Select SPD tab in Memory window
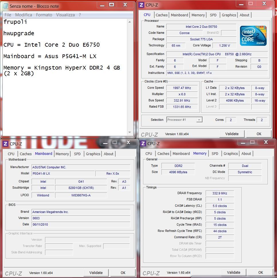This screenshot has height=278, width=277. pyautogui.click(x=215, y=153)
